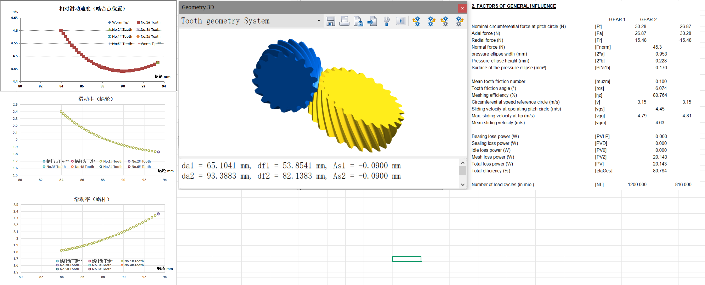Open the wrench properties tool
705x285 pixels.
coord(386,21)
